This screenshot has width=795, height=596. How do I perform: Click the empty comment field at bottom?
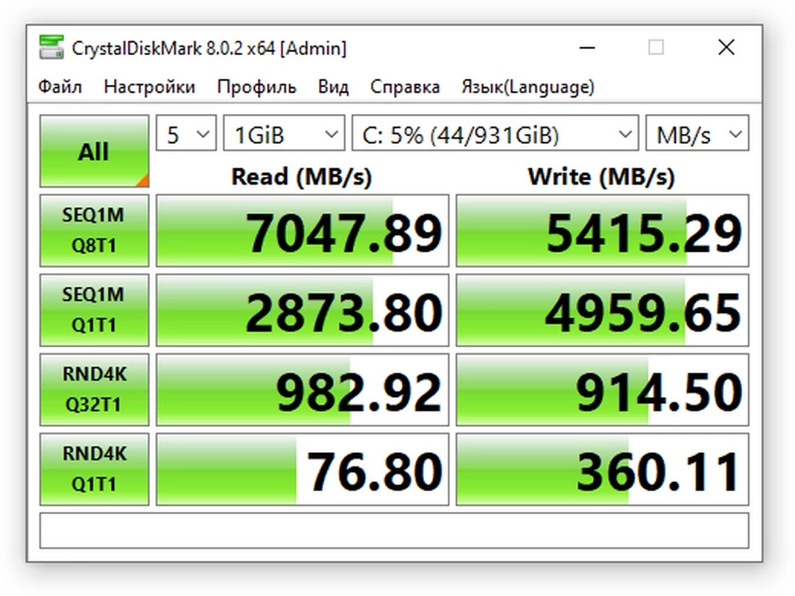[x=394, y=530]
